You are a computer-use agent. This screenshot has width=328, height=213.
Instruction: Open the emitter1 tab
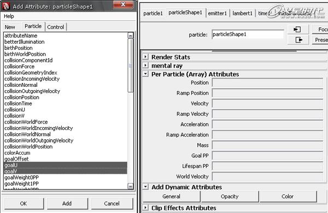click(x=218, y=13)
